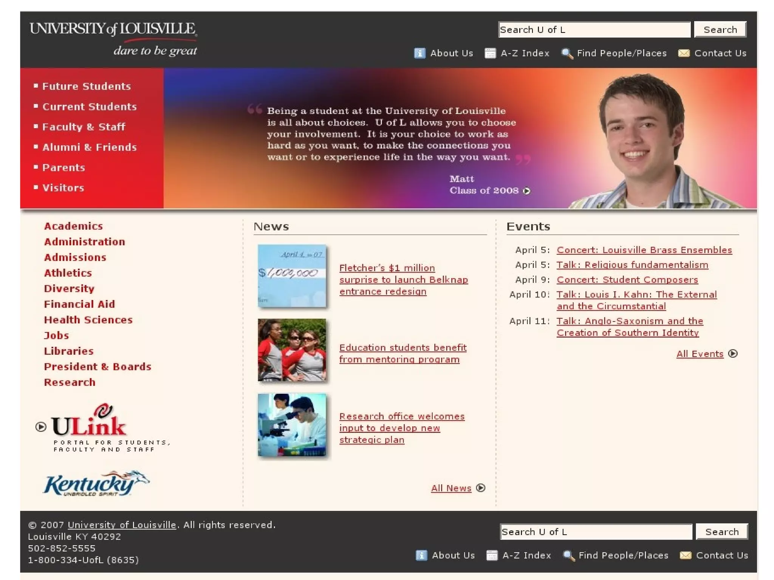Click the arrow after Class of 2008
The height and width of the screenshot is (580, 774).
526,191
